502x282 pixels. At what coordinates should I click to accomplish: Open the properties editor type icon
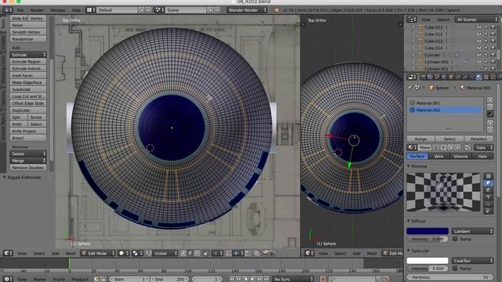[x=412, y=77]
